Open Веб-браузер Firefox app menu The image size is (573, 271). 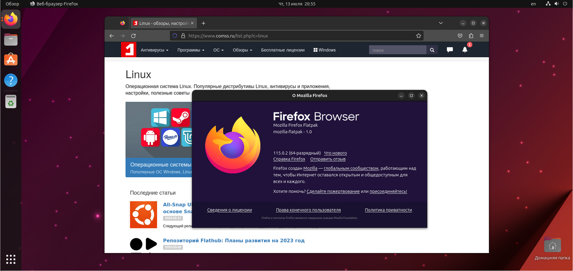click(x=54, y=4)
